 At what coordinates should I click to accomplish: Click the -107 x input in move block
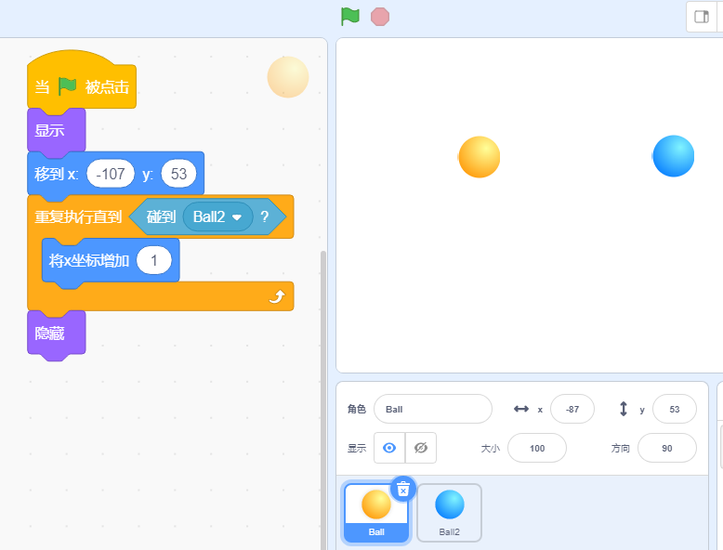click(x=111, y=174)
